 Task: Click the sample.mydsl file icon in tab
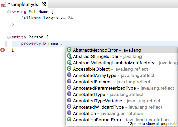4,5
